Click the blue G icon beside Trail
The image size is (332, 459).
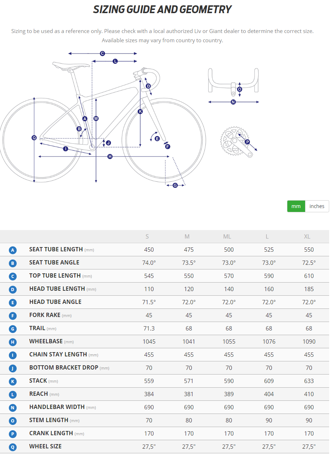(13, 329)
